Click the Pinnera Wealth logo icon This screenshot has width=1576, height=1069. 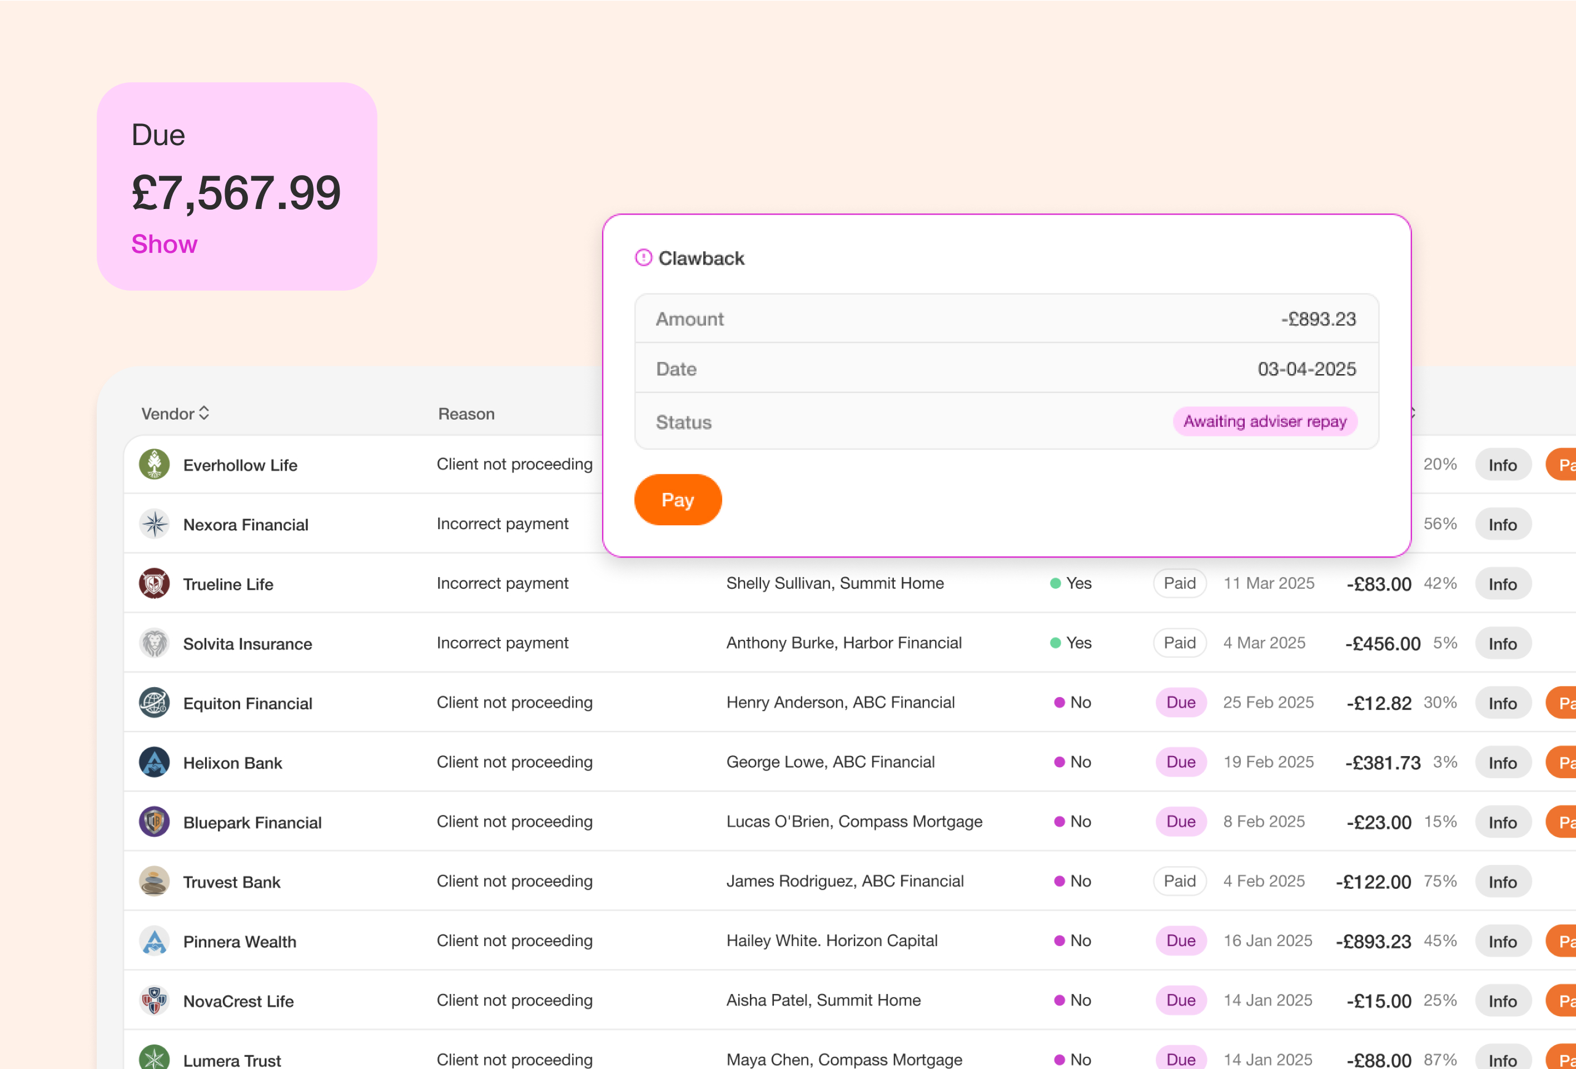click(x=154, y=942)
